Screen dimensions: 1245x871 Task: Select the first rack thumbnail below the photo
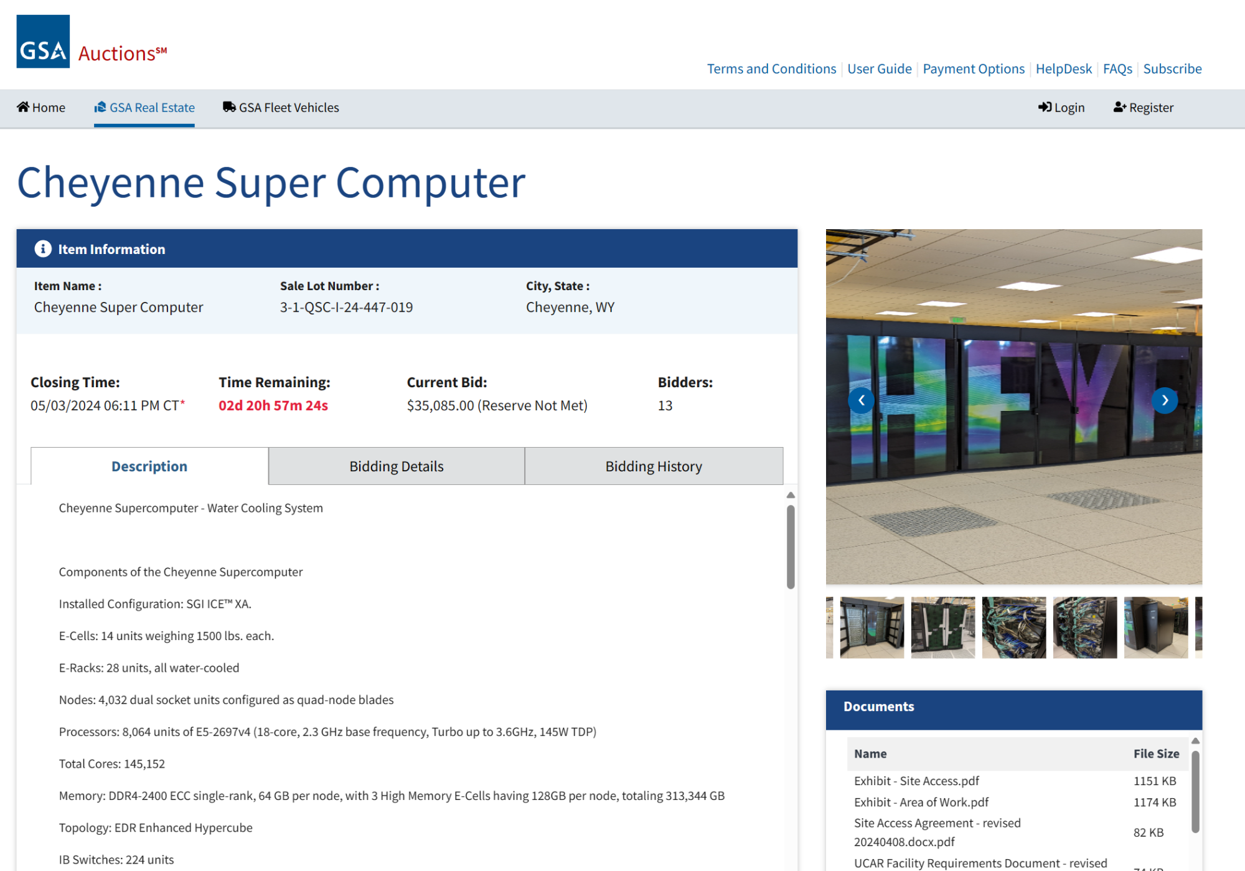872,628
